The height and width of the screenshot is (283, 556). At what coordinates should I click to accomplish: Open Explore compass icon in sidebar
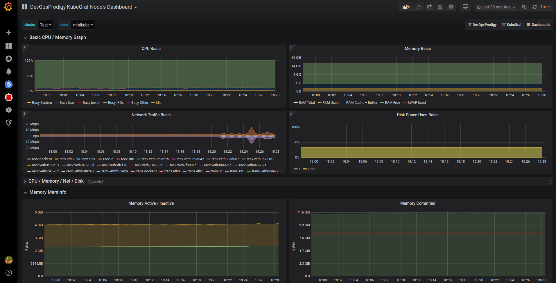pos(9,59)
